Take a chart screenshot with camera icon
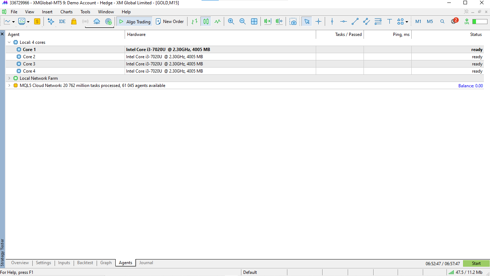The height and width of the screenshot is (276, 490). click(x=293, y=22)
